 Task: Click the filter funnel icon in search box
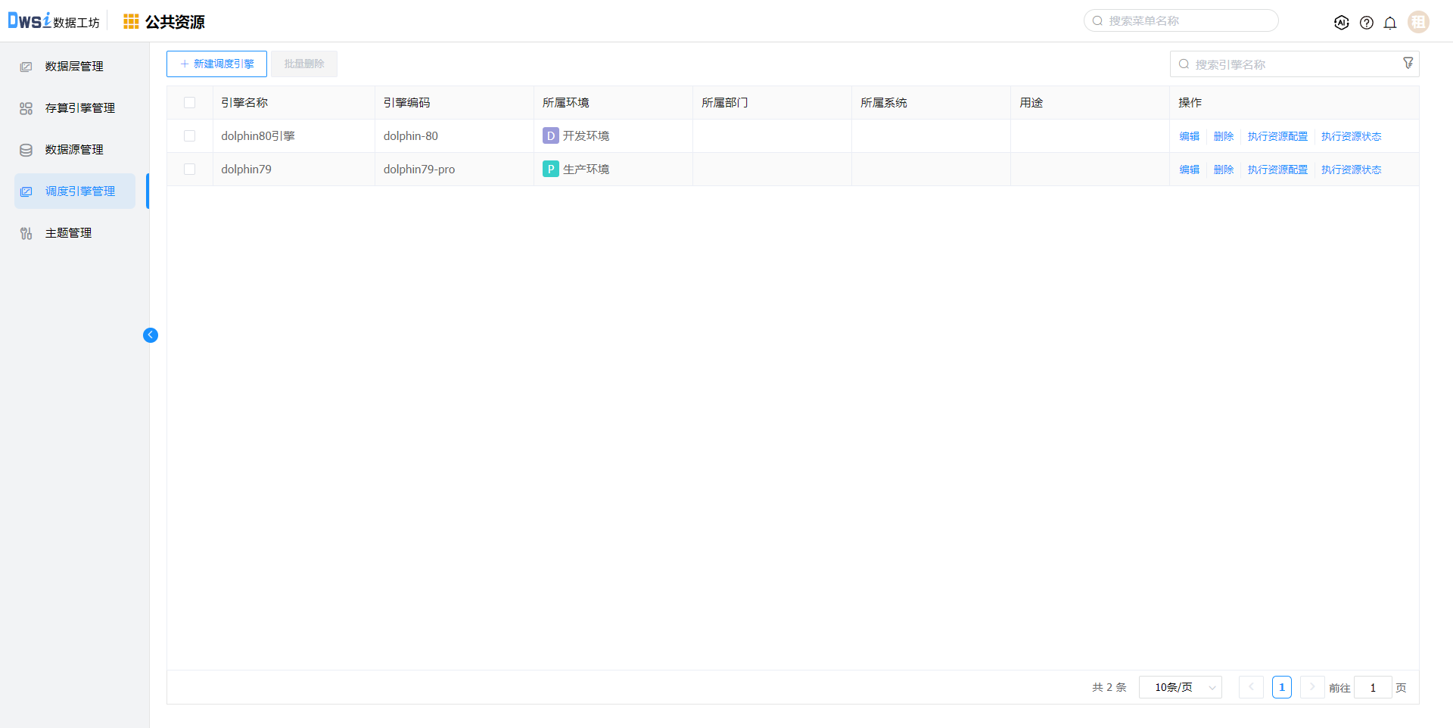(1408, 64)
